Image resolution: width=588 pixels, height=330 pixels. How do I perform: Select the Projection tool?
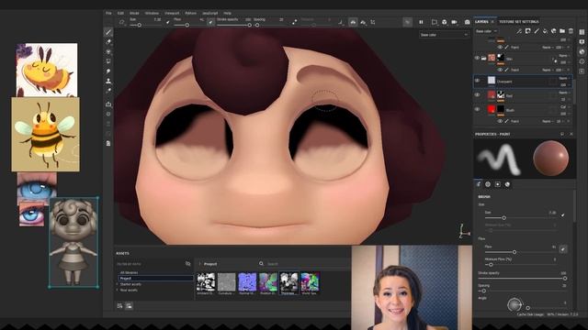[108, 51]
